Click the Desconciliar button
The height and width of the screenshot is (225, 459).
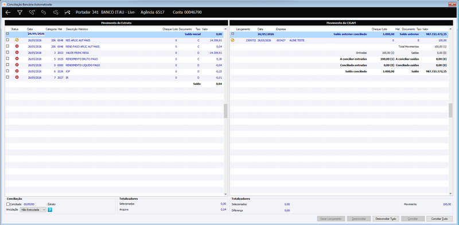click(x=359, y=219)
